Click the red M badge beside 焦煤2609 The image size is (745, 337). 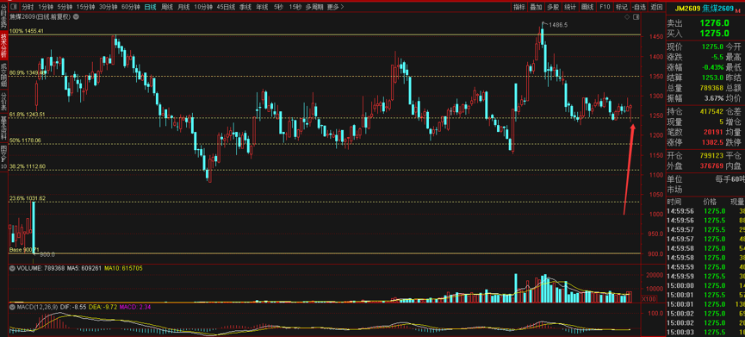(x=738, y=10)
